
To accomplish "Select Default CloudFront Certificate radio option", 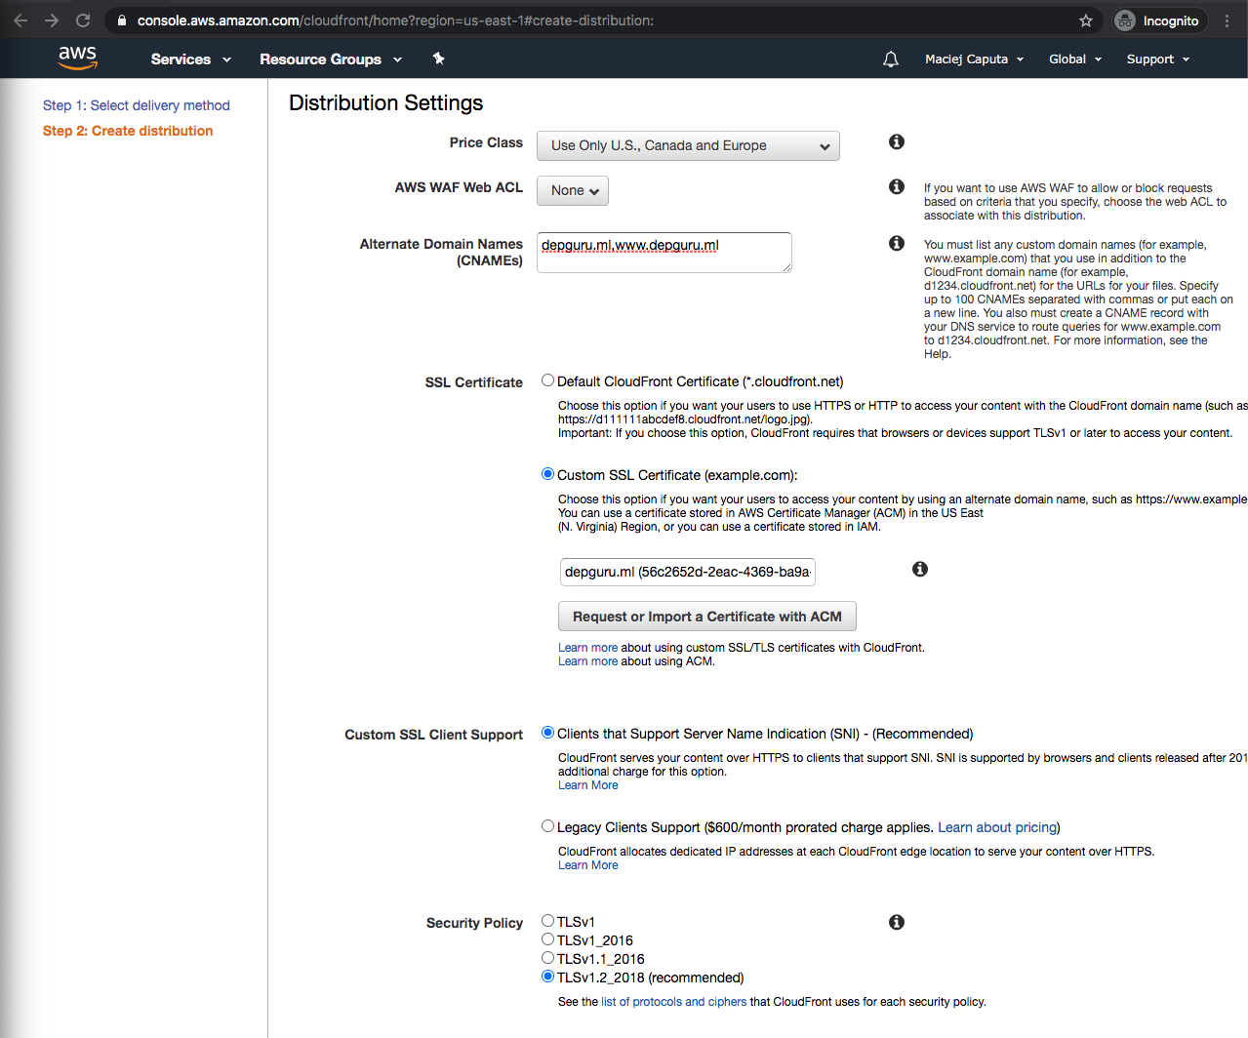I will click(547, 380).
